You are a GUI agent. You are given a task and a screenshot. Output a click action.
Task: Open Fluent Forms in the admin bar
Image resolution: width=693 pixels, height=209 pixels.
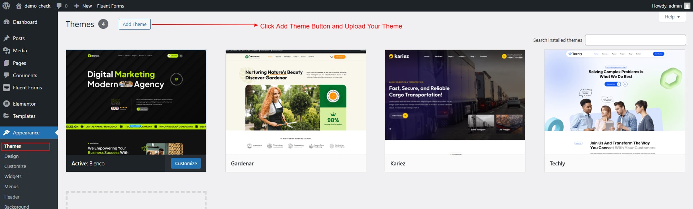(111, 6)
